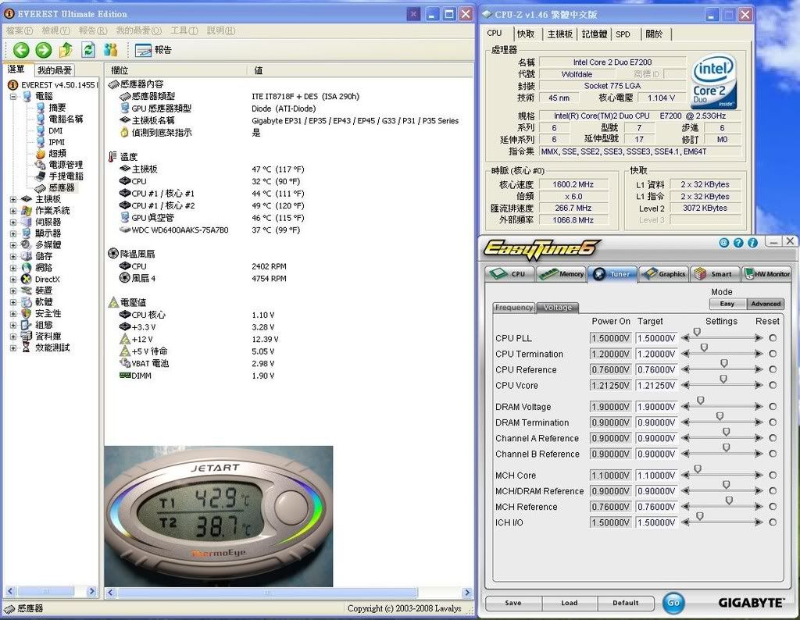Open EasyTune6 help question mark icon
Image resolution: width=800 pixels, height=620 pixels.
click(x=737, y=243)
